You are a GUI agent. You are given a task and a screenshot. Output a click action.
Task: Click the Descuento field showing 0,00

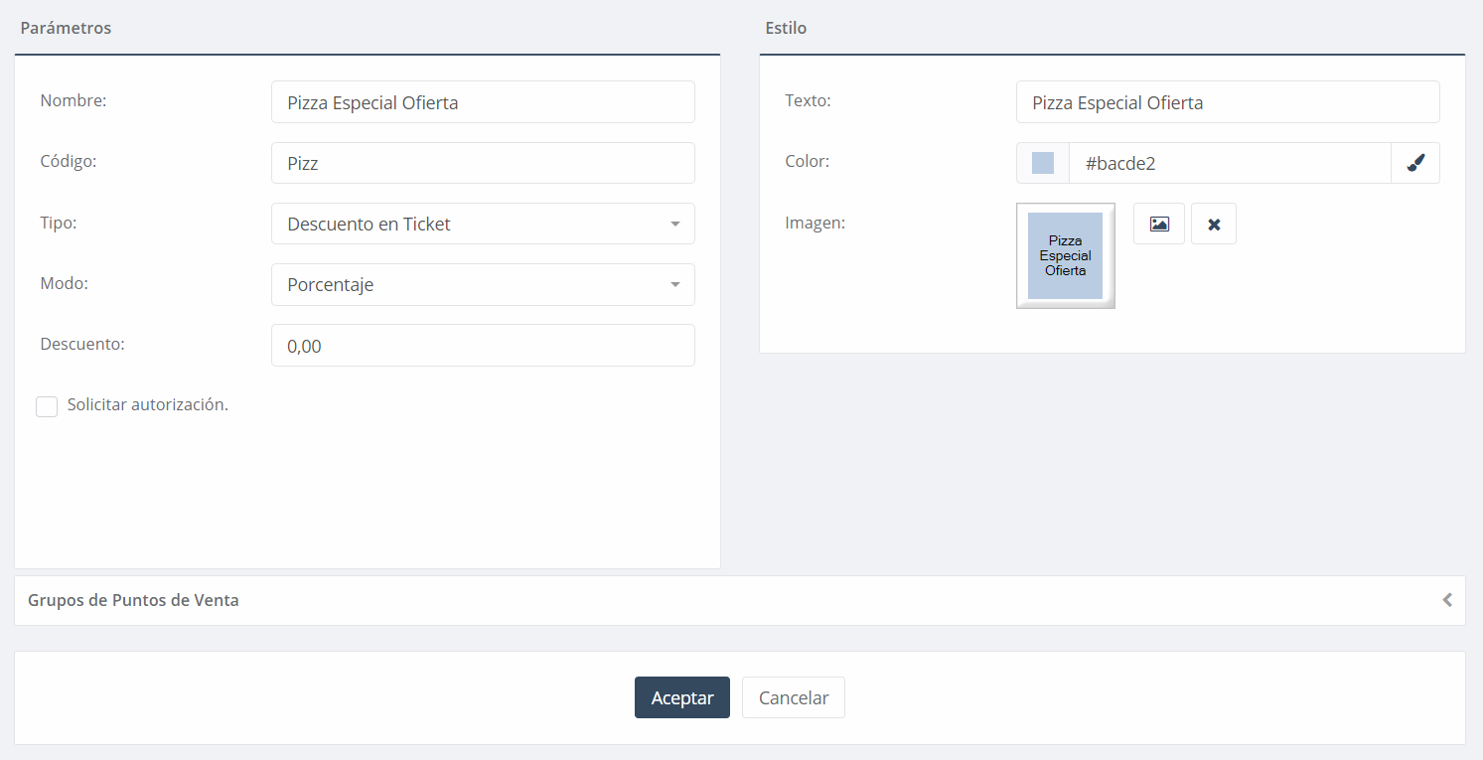tap(483, 346)
